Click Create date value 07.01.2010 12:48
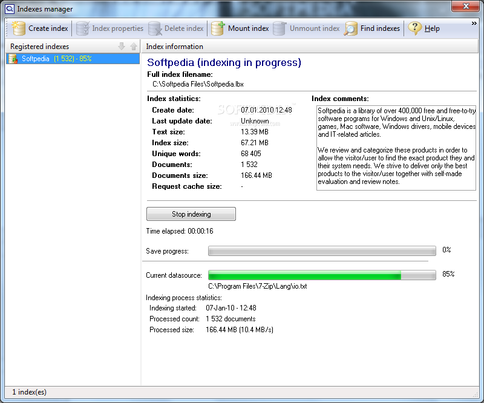The height and width of the screenshot is (403, 484). pos(266,110)
